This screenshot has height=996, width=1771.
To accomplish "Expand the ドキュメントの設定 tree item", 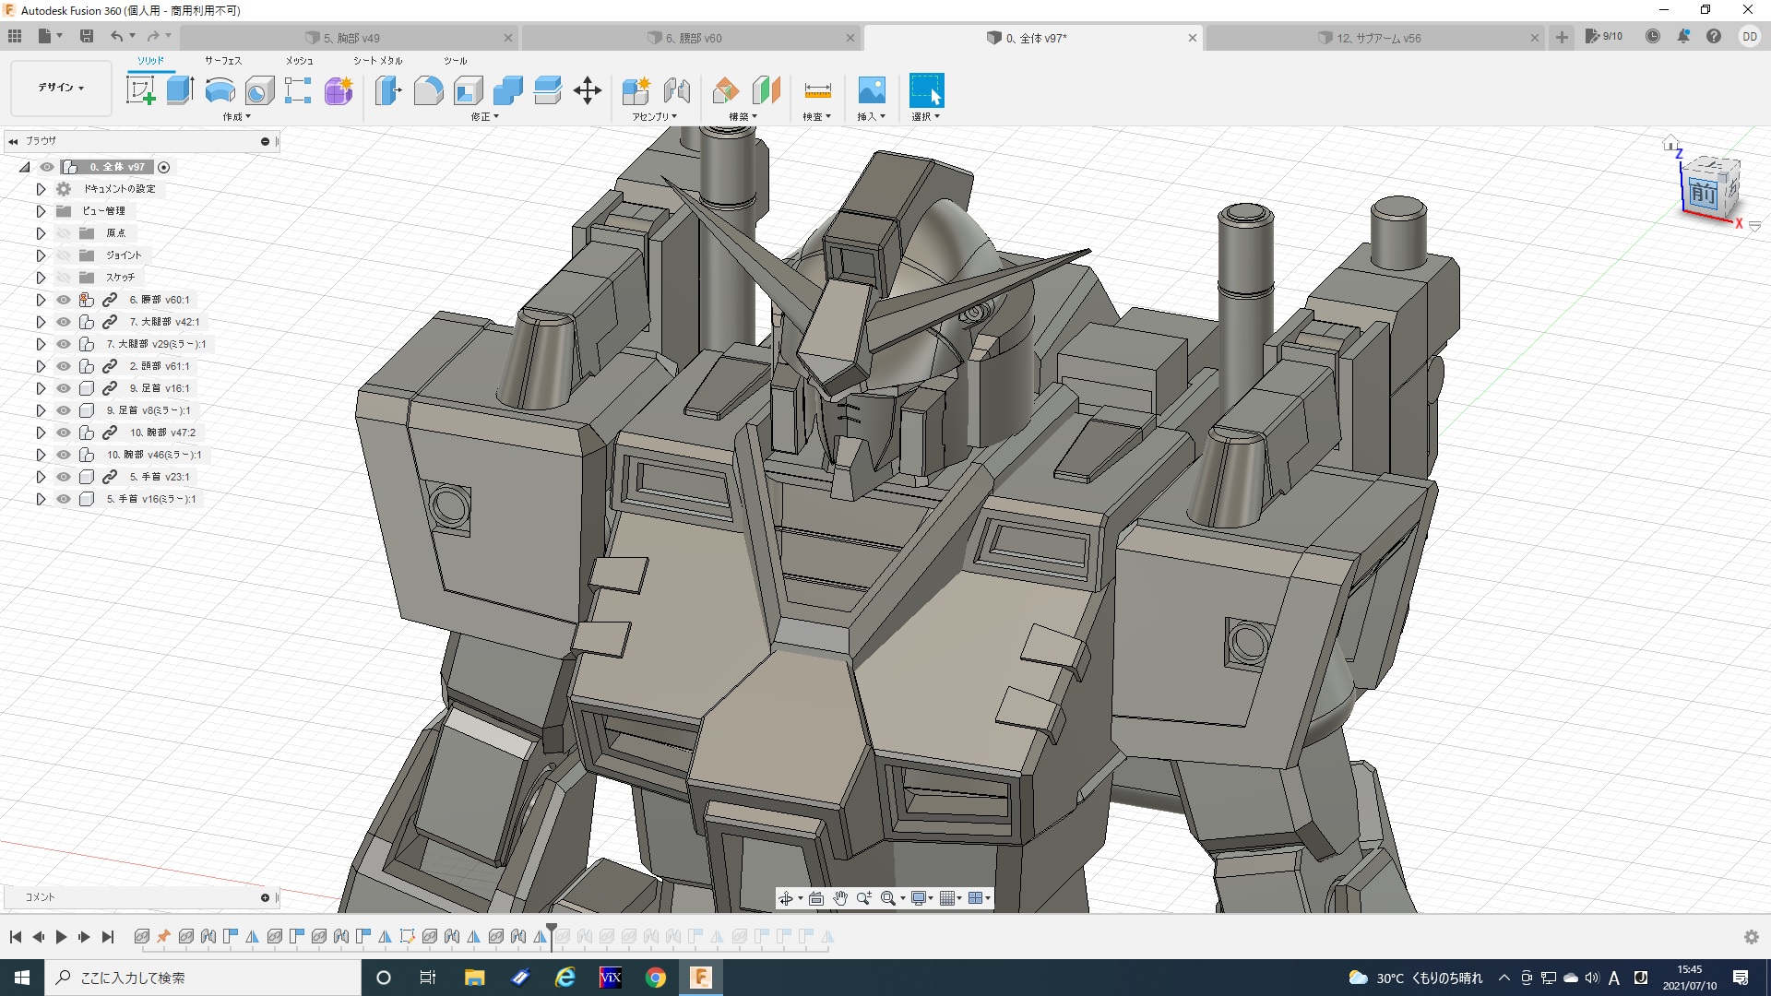I will 41,189.
